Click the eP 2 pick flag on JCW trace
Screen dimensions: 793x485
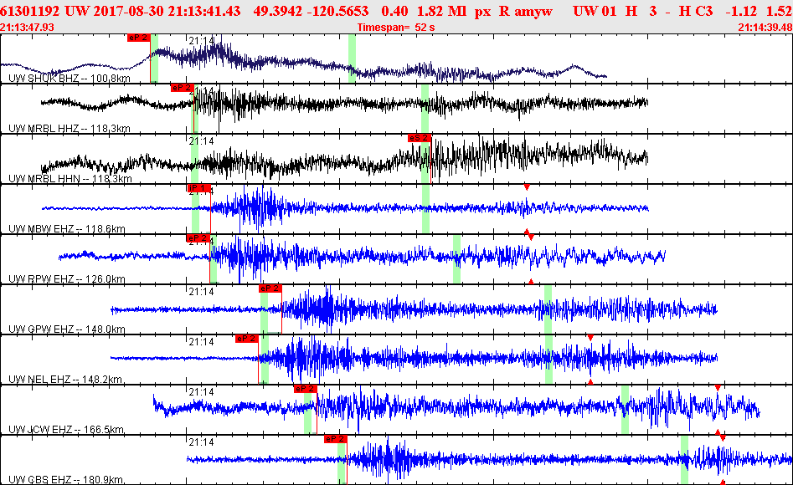point(306,389)
